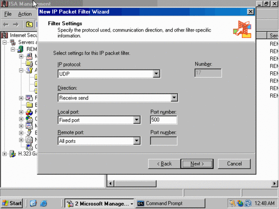Collapse the Access Policy tree node

[21, 70]
